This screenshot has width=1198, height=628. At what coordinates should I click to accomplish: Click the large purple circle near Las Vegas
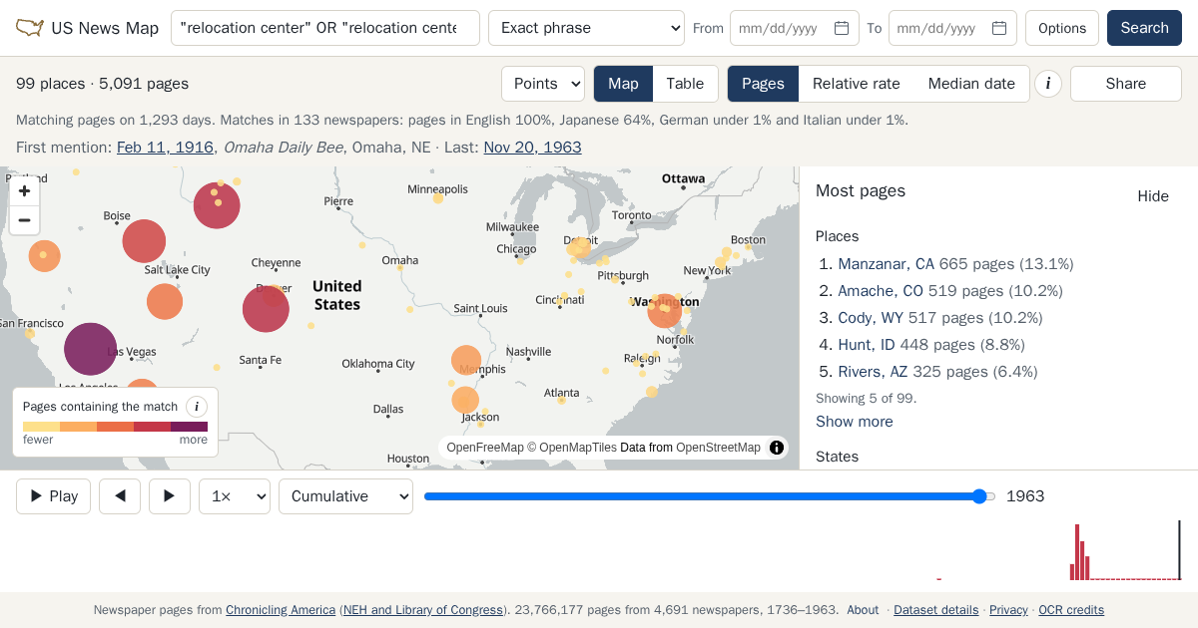pyautogui.click(x=91, y=349)
